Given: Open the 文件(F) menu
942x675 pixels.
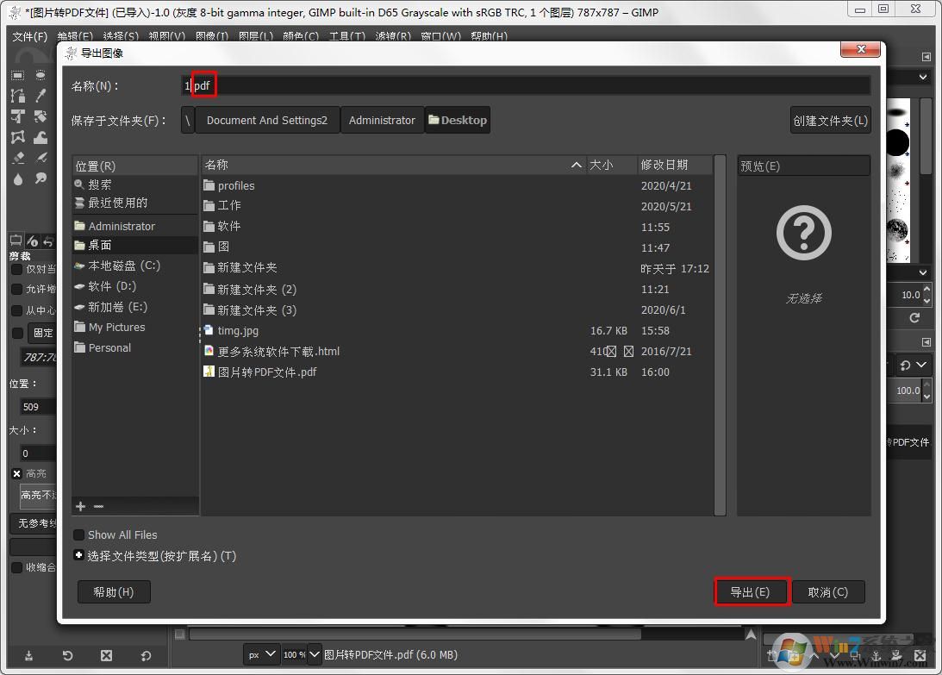Looking at the screenshot, I should click(x=28, y=36).
